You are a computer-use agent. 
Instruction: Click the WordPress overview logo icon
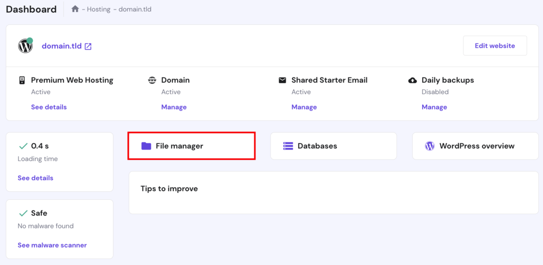pyautogui.click(x=430, y=146)
